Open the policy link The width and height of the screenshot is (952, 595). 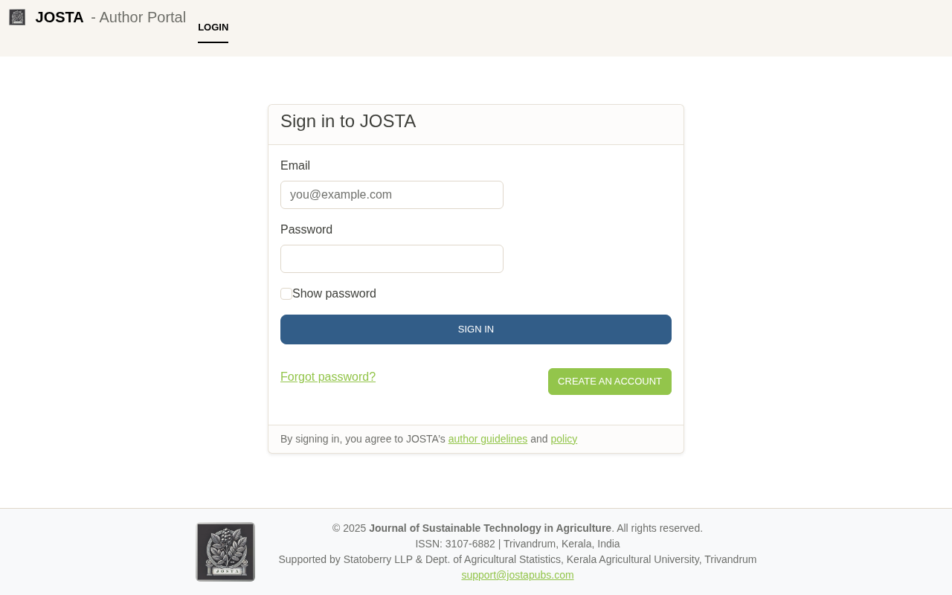point(564,439)
